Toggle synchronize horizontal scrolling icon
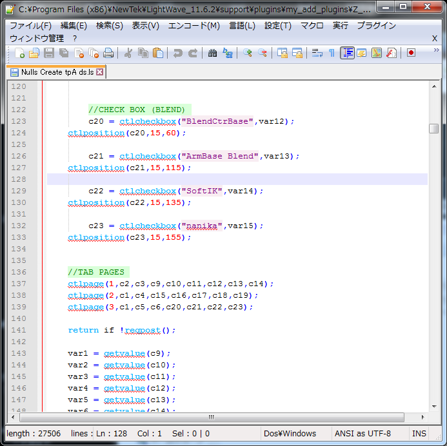This screenshot has height=446, width=447. coord(297,53)
